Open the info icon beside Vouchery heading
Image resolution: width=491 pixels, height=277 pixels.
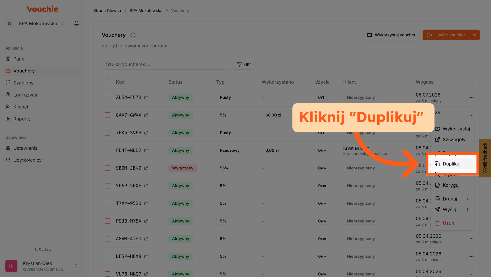tap(133, 35)
